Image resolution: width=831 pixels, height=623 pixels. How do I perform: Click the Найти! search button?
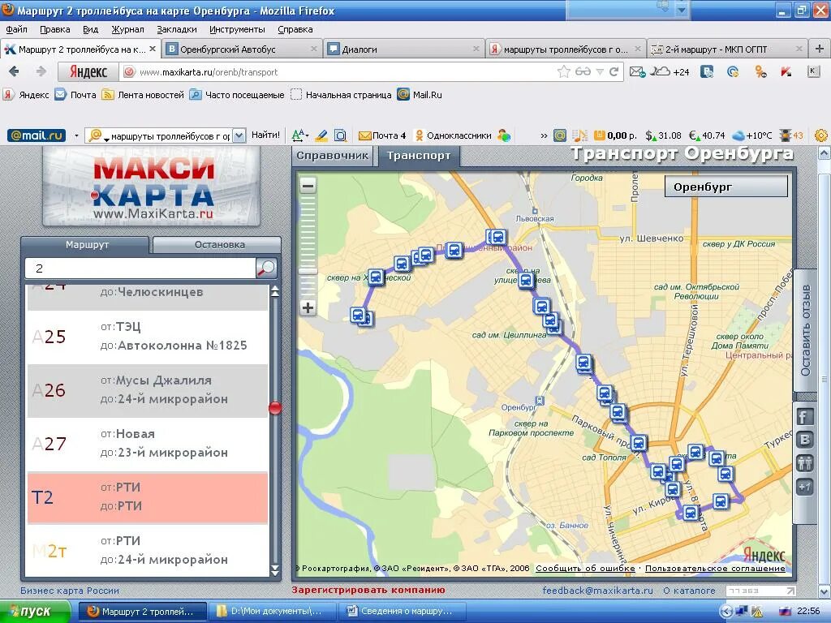point(265,135)
